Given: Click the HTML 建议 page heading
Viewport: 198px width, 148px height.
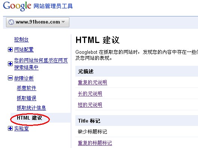Looking at the screenshot, I should 97,40.
